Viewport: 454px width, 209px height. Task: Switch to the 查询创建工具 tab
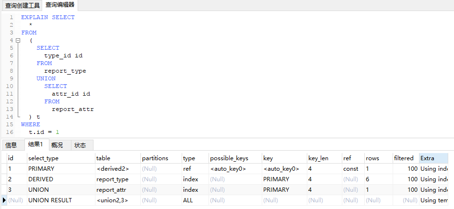23,6
